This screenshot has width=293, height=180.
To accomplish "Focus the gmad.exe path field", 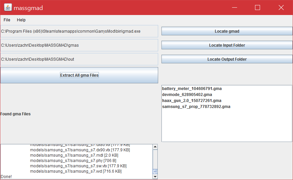I will [x=79, y=31].
